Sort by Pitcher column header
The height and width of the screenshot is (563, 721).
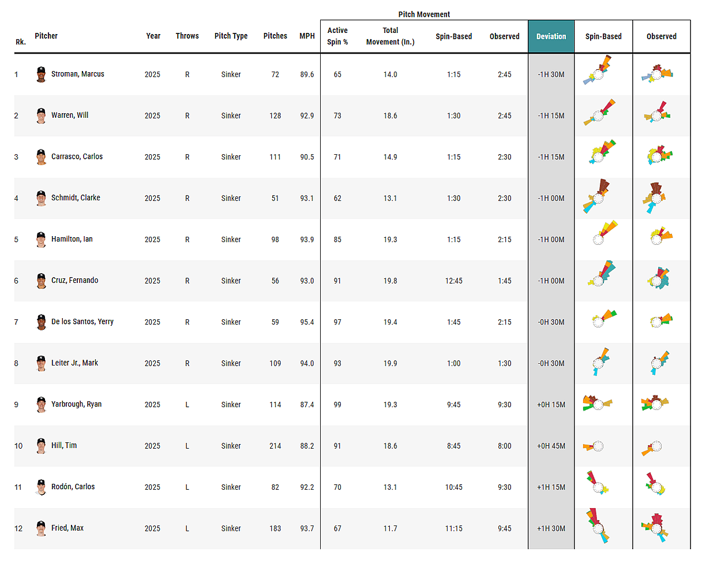(46, 36)
